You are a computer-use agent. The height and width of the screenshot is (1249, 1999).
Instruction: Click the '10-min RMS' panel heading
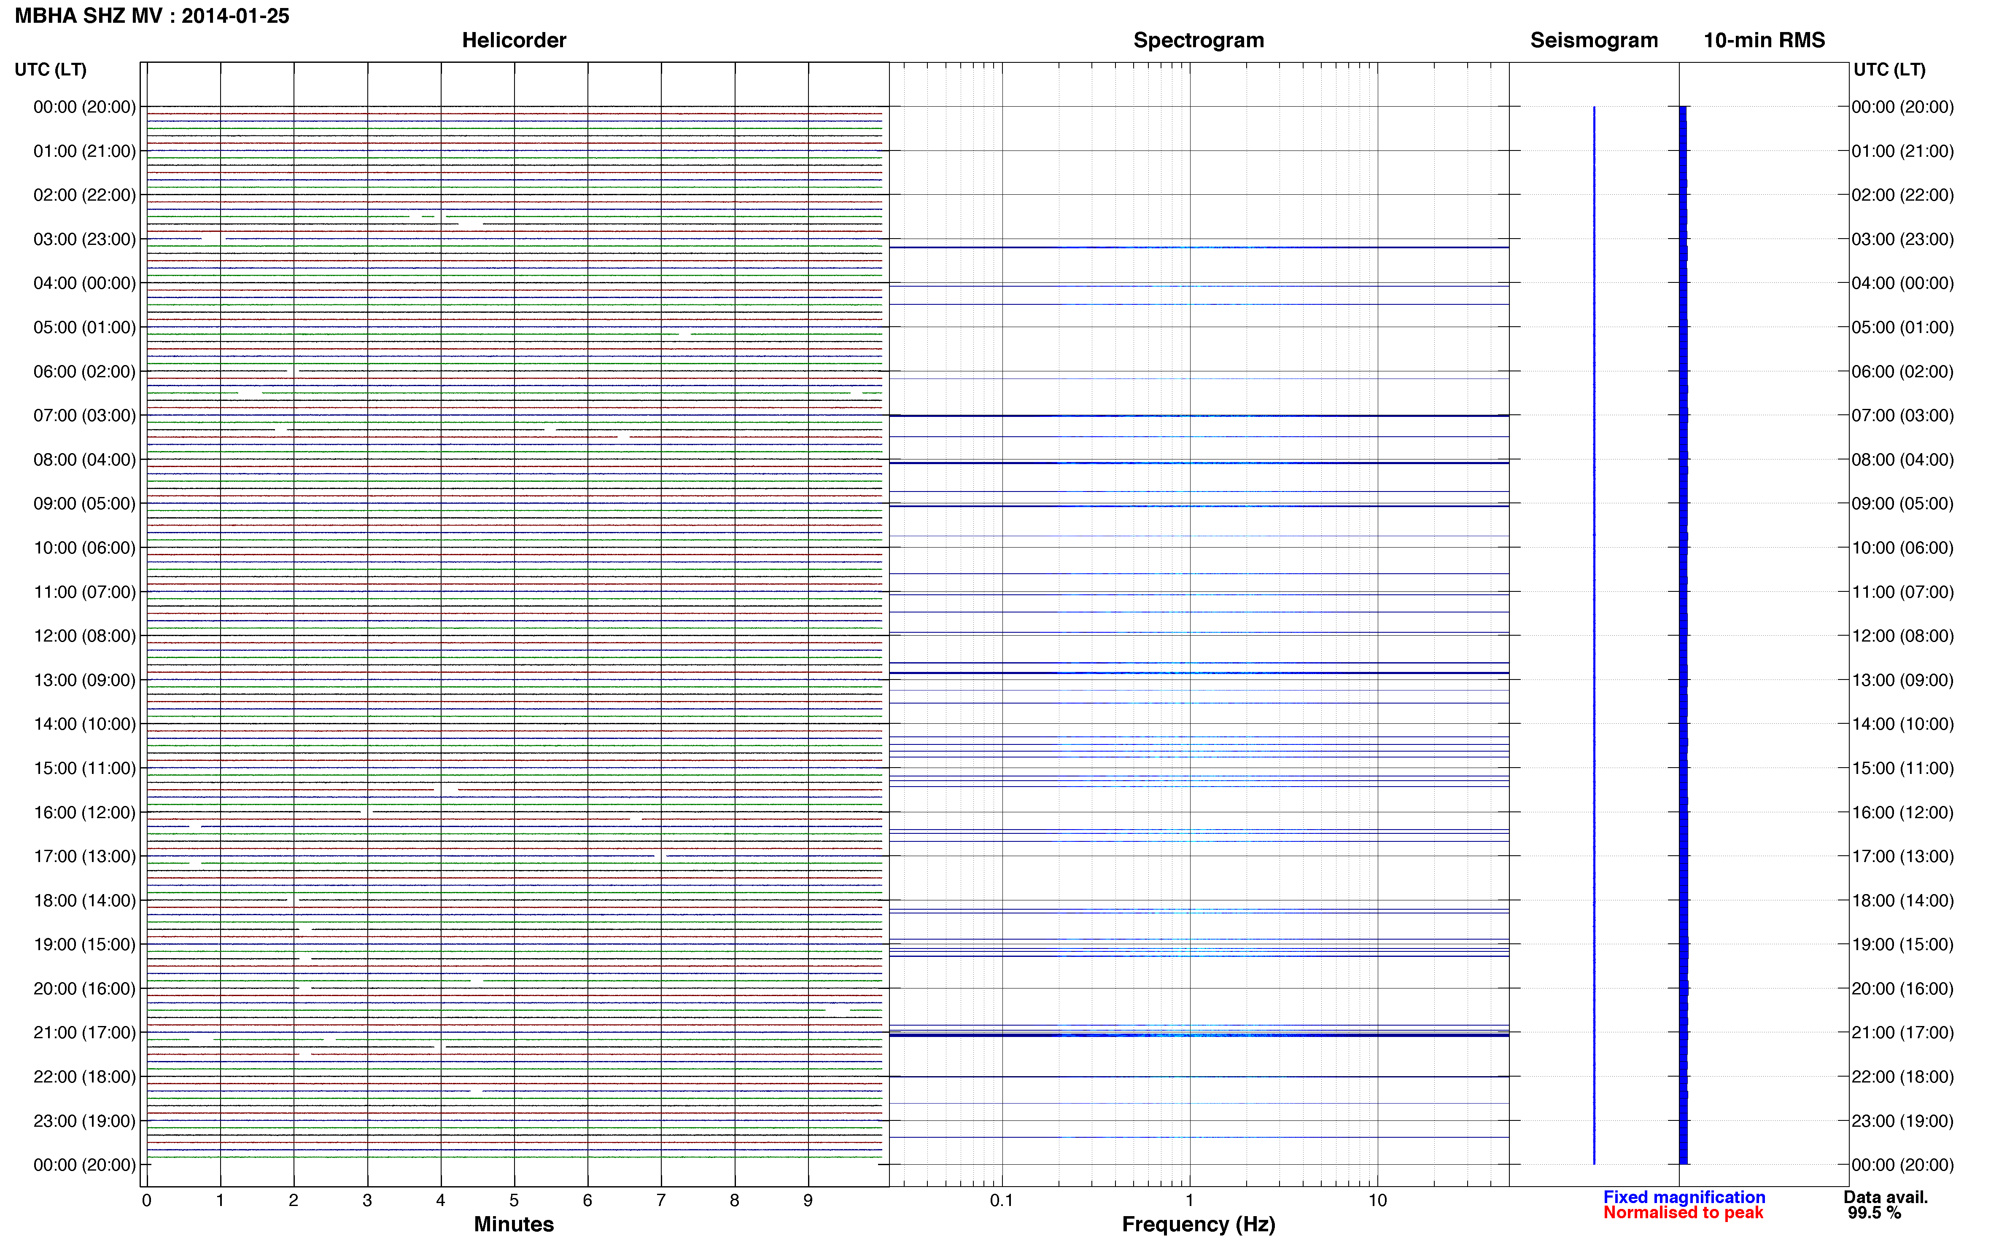point(1765,40)
